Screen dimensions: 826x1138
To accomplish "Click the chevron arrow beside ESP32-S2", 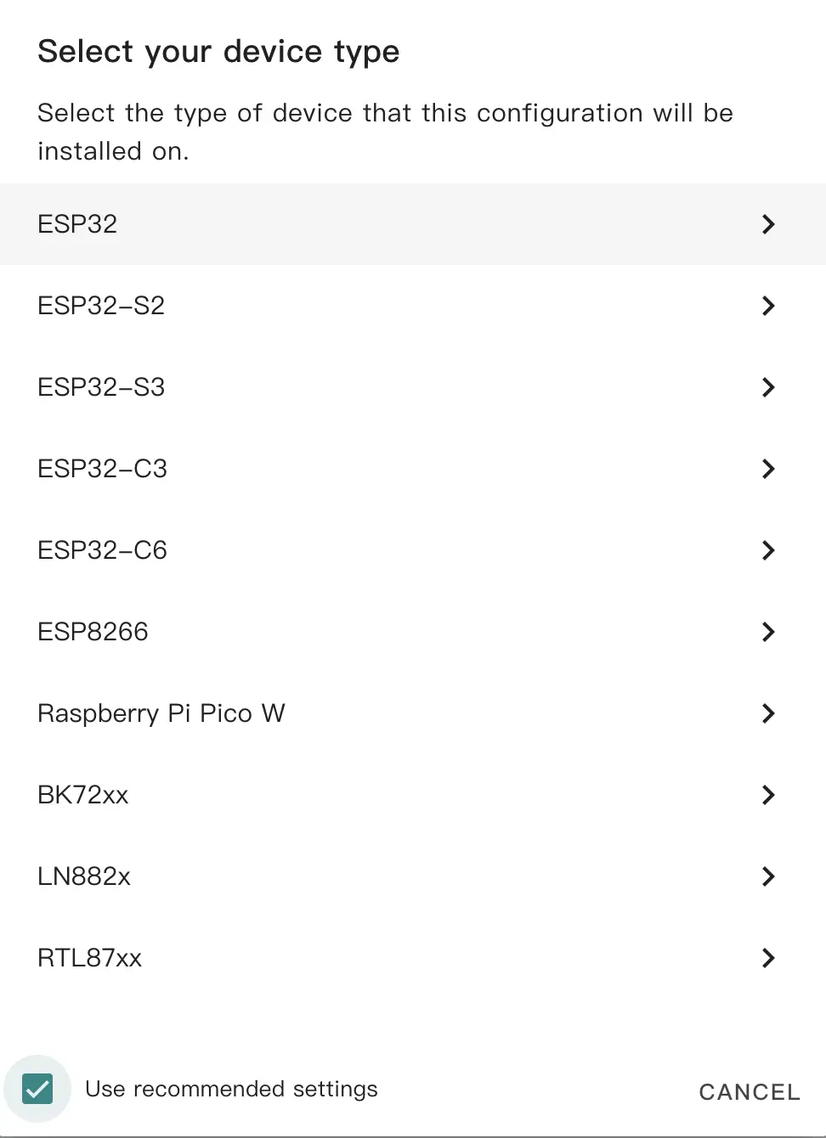I will point(768,306).
